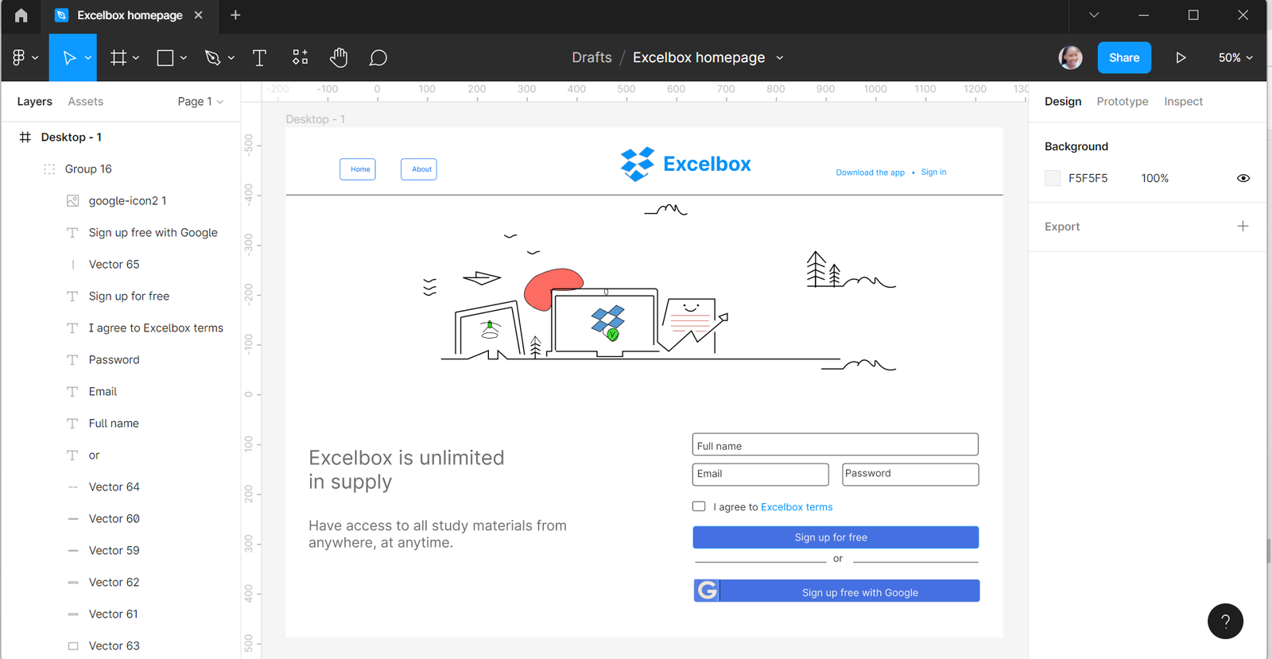Click the Group 16 layer icon
This screenshot has width=1272, height=659.
(x=49, y=169)
